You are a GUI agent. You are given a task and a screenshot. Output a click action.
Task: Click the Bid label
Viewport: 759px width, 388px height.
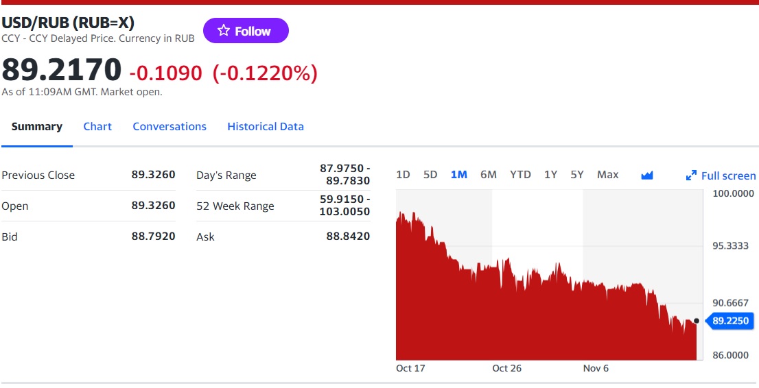point(9,237)
